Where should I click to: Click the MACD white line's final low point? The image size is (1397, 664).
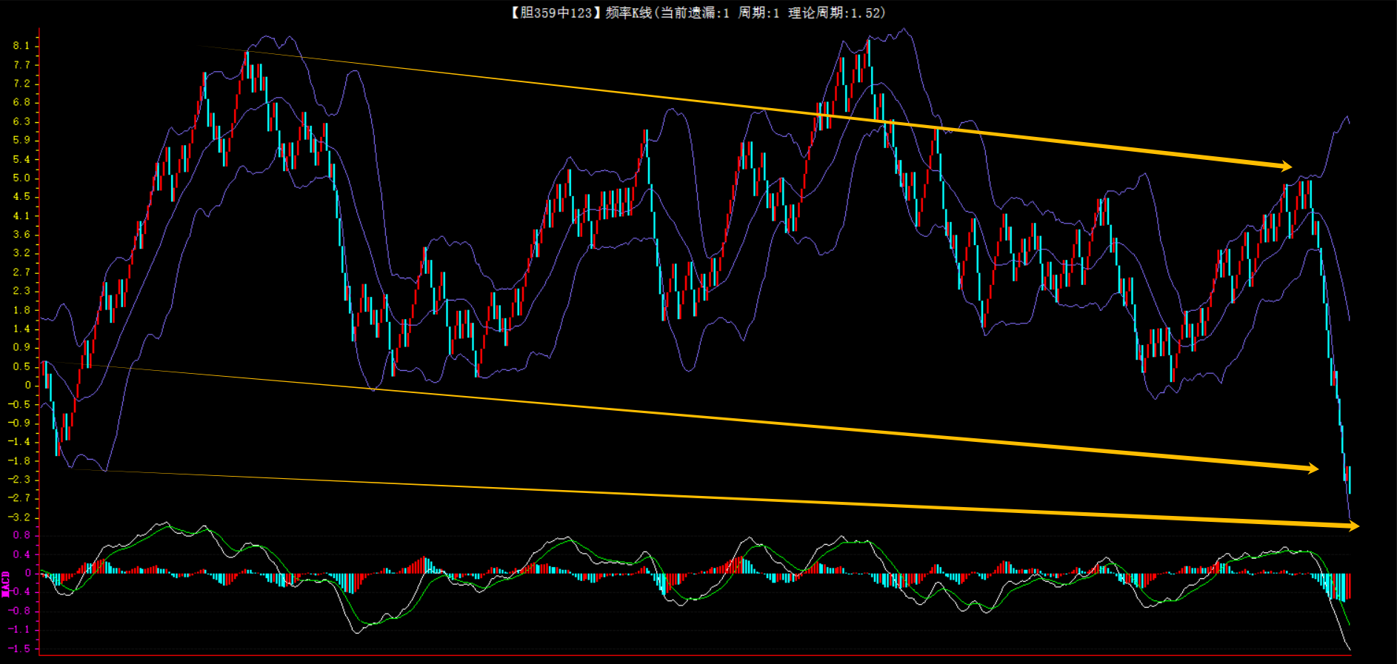1349,649
